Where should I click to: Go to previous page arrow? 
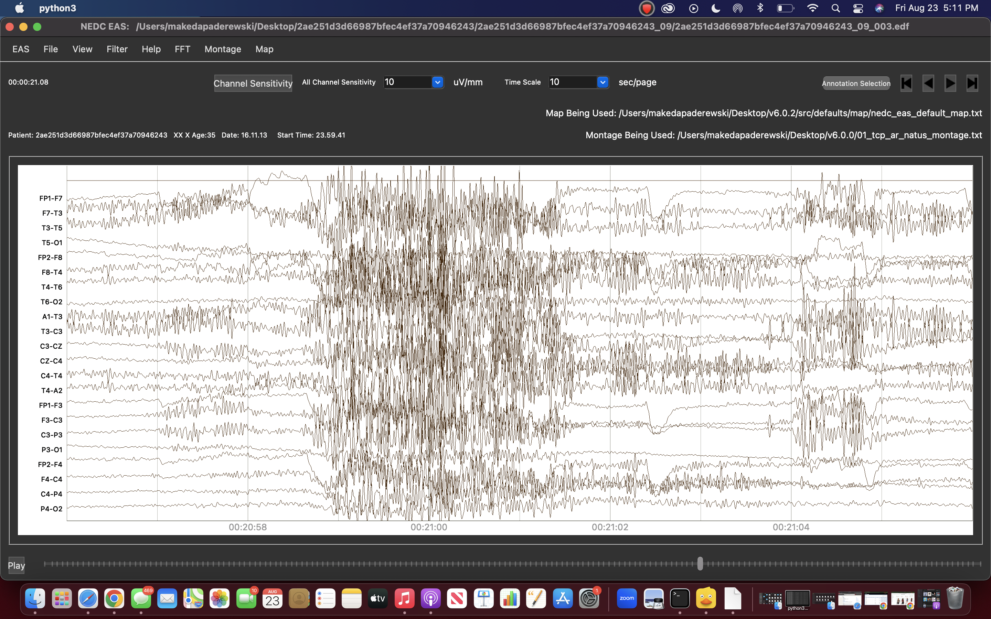tap(928, 83)
